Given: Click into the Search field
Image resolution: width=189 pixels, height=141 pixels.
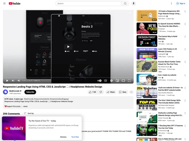Looking at the screenshot, I should (88, 4).
